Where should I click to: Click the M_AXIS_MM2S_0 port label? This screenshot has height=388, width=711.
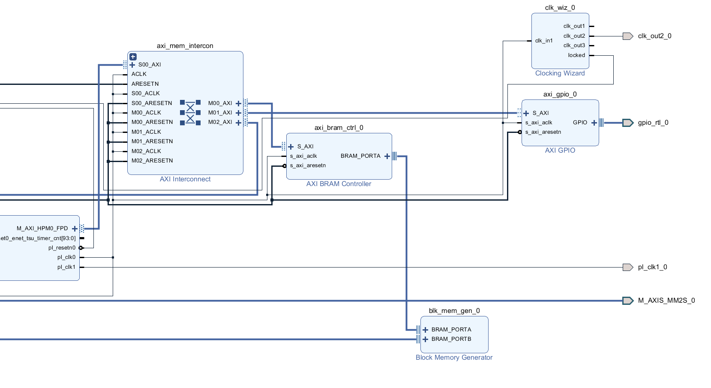pyautogui.click(x=666, y=301)
